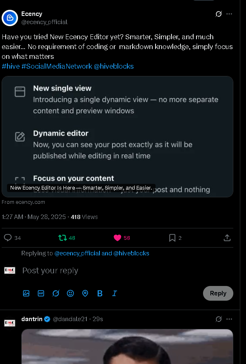The image size is (246, 364).
Task: Click the Reply button
Action: pos(218,293)
